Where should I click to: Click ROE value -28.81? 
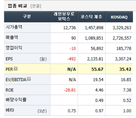click(x=70, y=90)
